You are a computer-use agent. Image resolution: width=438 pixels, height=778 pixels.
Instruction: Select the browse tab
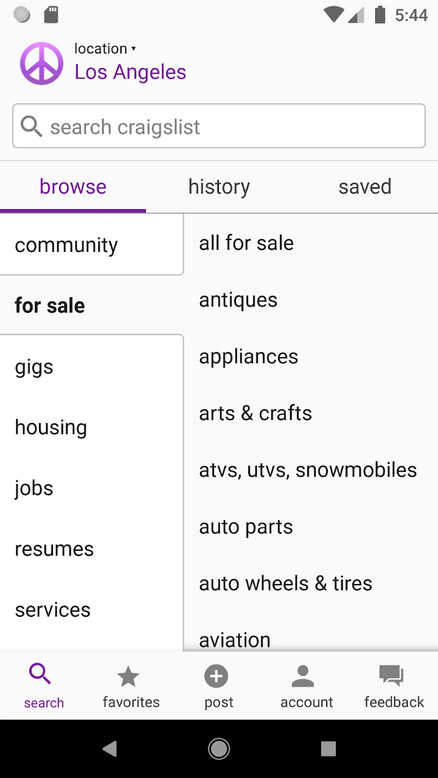(73, 187)
